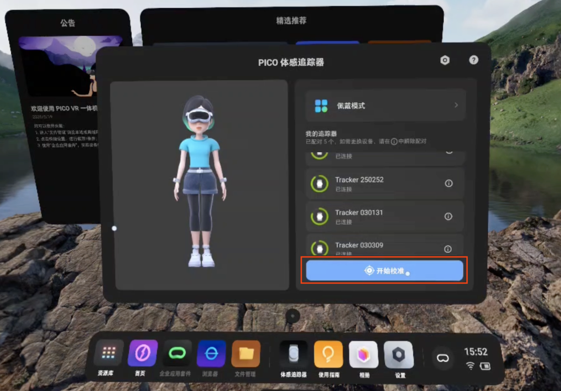This screenshot has width=561, height=391.
Task: Open the 佩戴模式 wearing mode row
Action: click(385, 106)
